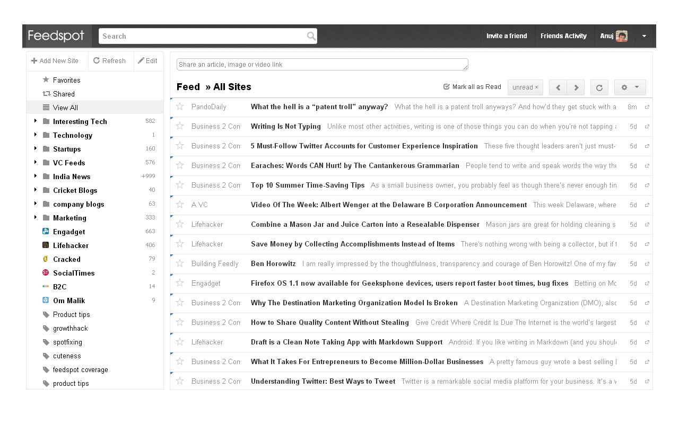Expand the India News folder

(36, 176)
